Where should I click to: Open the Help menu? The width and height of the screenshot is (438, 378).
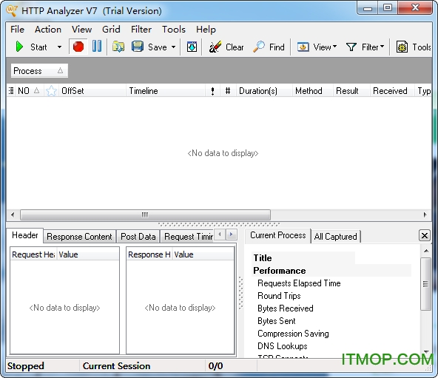tap(206, 30)
